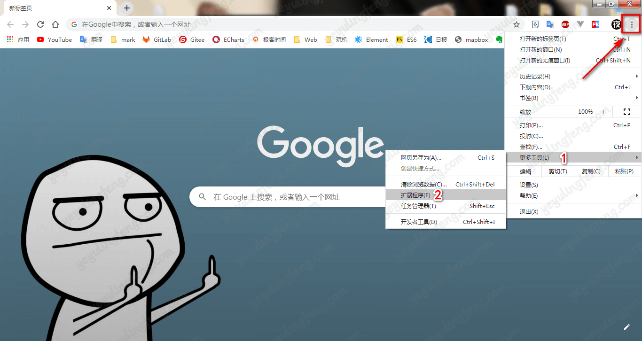Open 设置(S) from the Chrome menu
The height and width of the screenshot is (341, 642).
(x=573, y=185)
